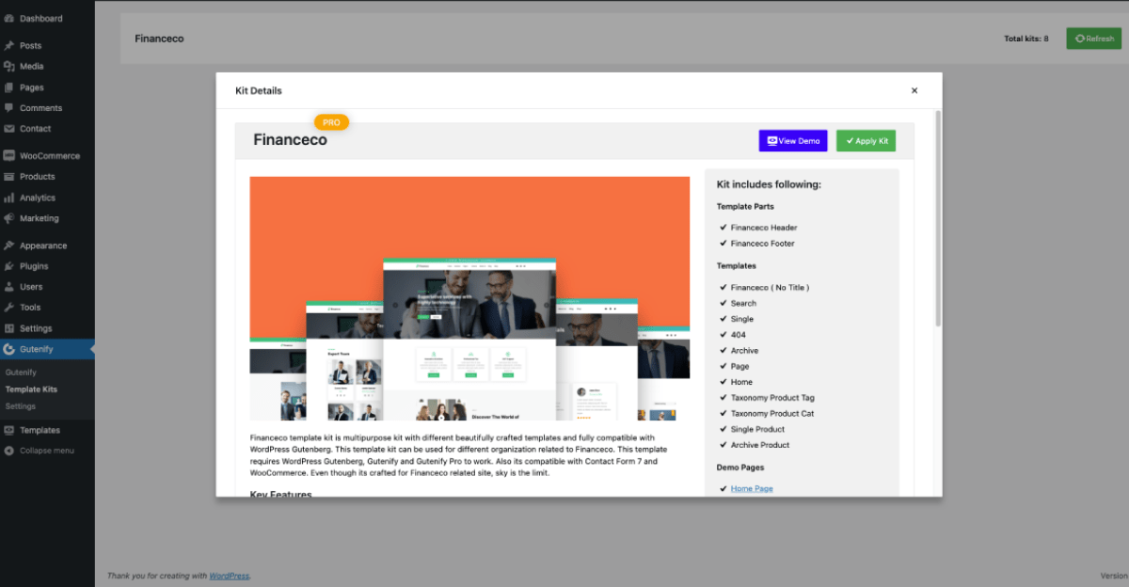Screen dimensions: 1129x587
Task: Click the 'Demo Pages' section heading
Action: (x=740, y=468)
